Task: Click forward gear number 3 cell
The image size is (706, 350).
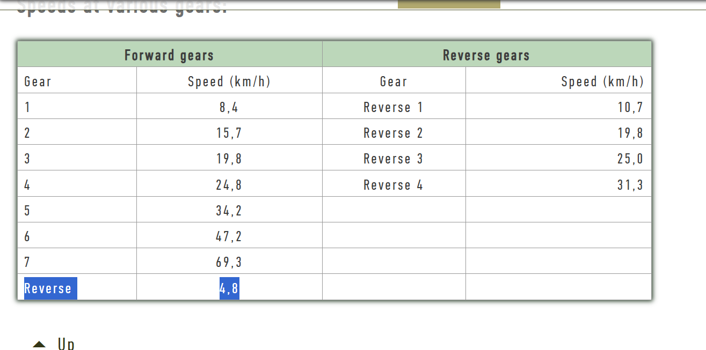Action: pyautogui.click(x=77, y=158)
